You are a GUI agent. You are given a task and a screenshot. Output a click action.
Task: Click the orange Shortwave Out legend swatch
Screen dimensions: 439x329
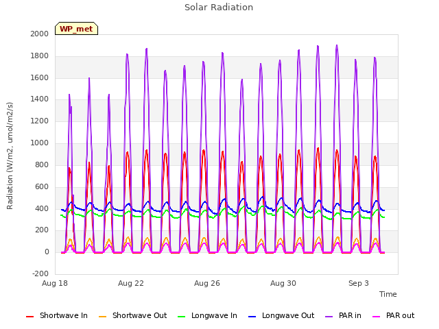pyautogui.click(x=102, y=317)
